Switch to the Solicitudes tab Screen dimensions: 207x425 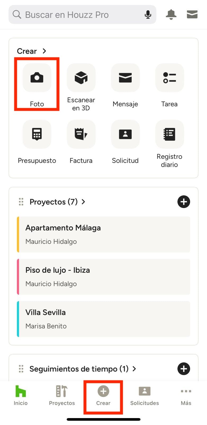point(145,395)
